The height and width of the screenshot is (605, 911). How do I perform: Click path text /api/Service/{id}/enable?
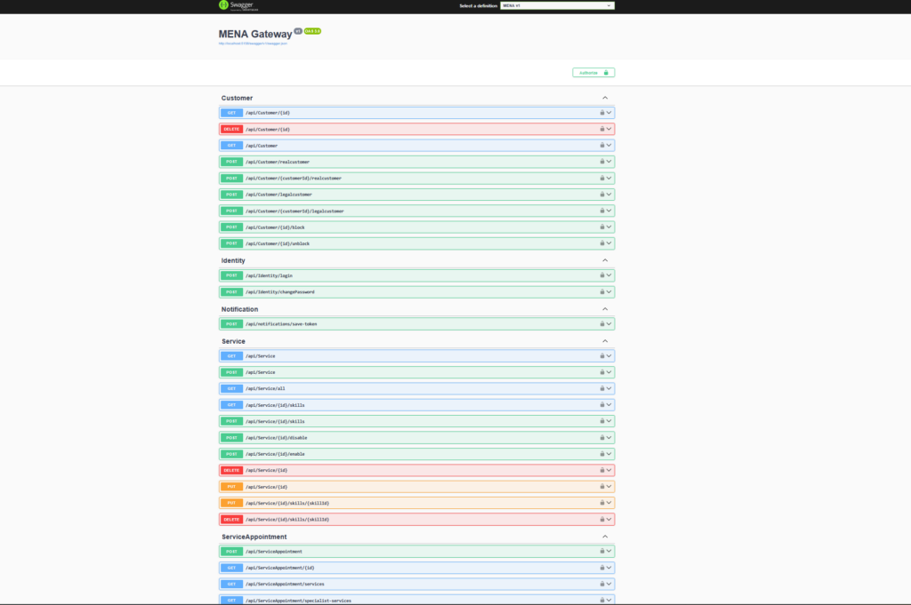(x=275, y=454)
